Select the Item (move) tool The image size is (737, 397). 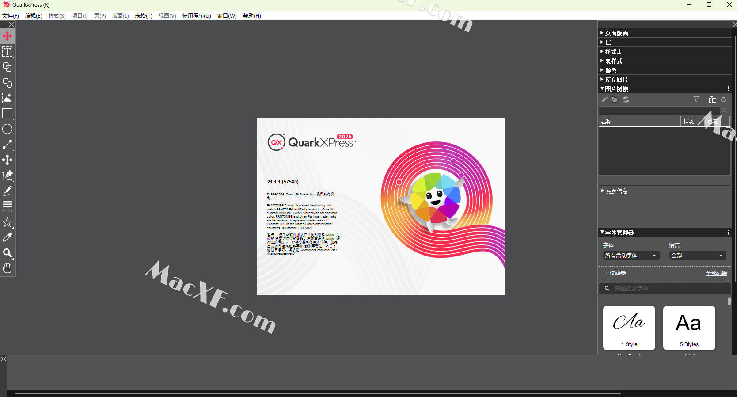(8, 36)
